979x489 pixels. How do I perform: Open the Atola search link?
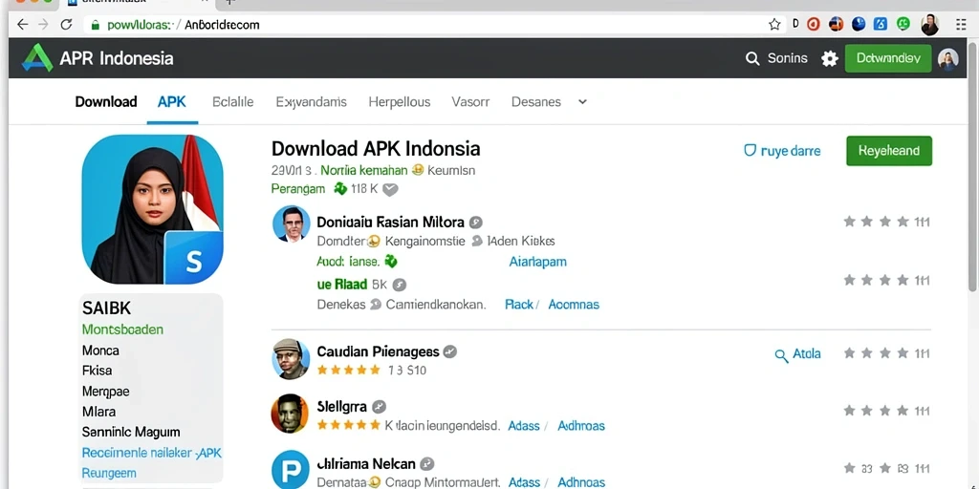798,354
